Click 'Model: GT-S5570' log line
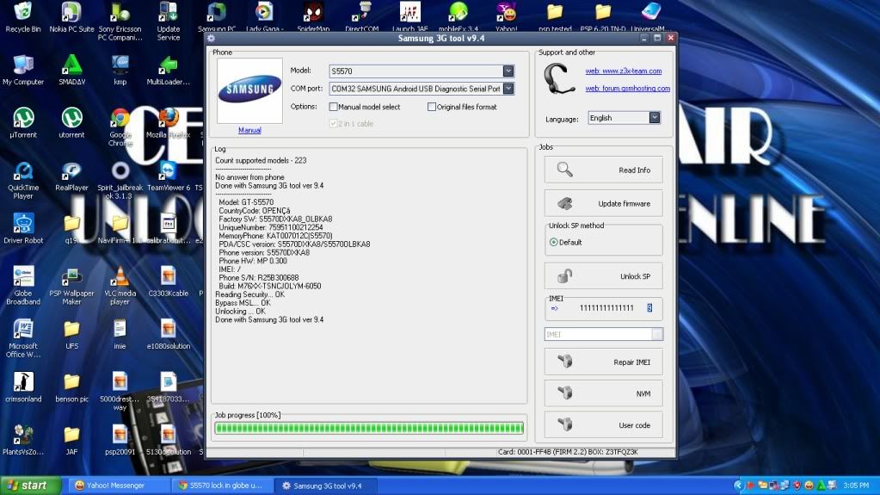The height and width of the screenshot is (495, 880). 246,202
